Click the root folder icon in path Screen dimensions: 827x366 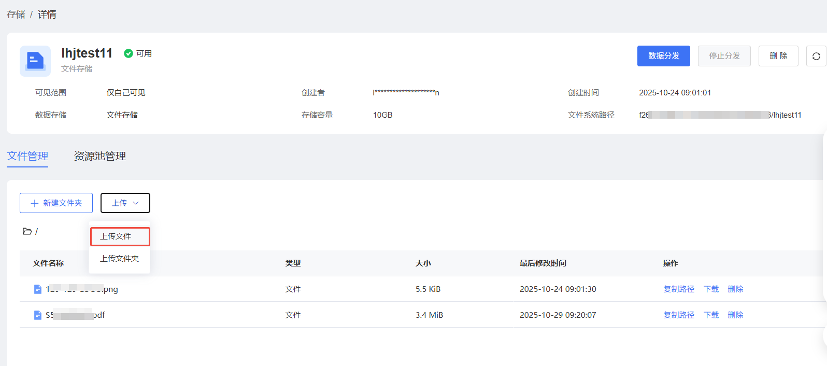tap(27, 231)
